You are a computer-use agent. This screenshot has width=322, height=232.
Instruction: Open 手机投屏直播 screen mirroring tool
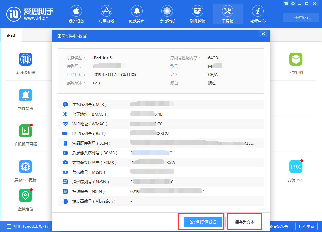coord(25,135)
